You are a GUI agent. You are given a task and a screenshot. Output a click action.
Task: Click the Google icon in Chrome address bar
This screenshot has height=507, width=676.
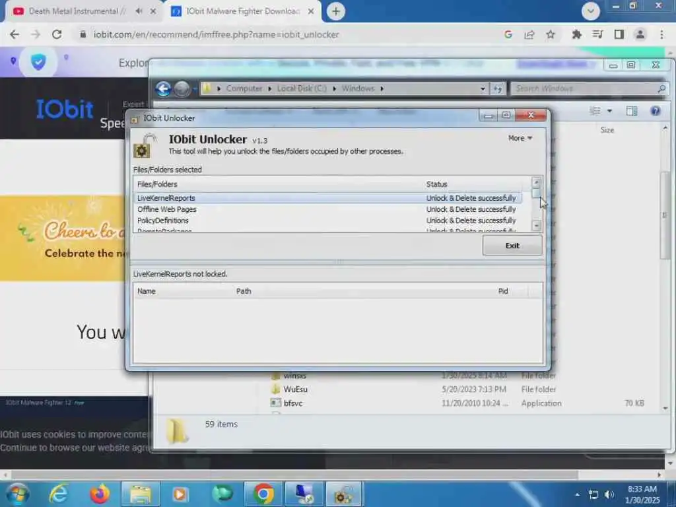coord(508,34)
